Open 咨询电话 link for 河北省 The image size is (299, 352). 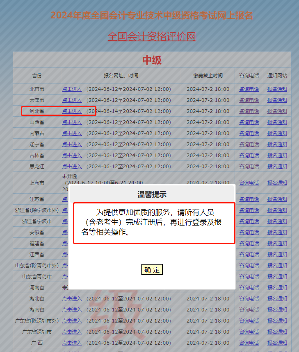point(249,111)
